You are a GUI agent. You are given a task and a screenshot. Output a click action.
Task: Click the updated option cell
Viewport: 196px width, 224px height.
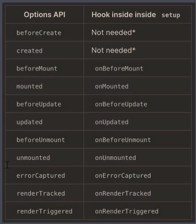[29, 122]
